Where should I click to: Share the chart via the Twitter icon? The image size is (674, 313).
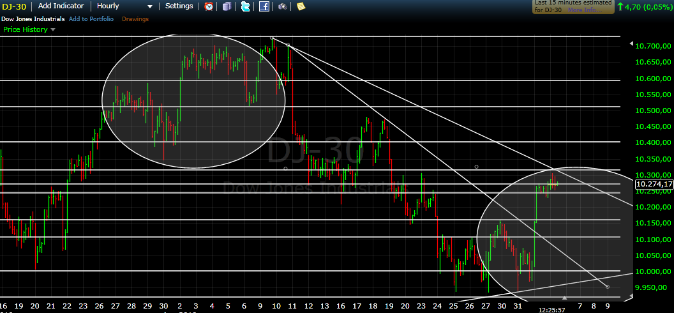(246, 6)
